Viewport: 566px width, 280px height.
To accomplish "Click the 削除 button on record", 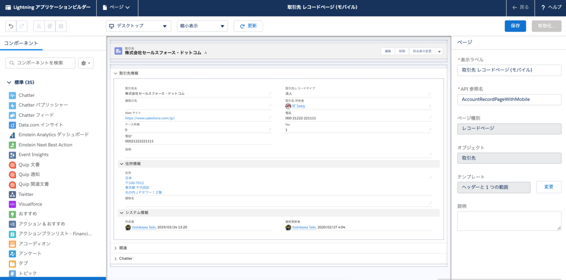I will pyautogui.click(x=402, y=51).
